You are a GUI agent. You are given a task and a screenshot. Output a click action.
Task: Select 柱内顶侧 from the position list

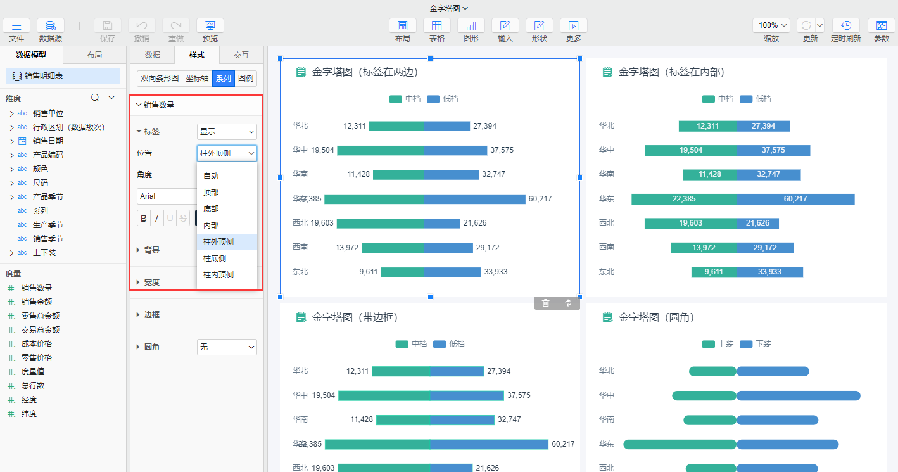(x=227, y=275)
